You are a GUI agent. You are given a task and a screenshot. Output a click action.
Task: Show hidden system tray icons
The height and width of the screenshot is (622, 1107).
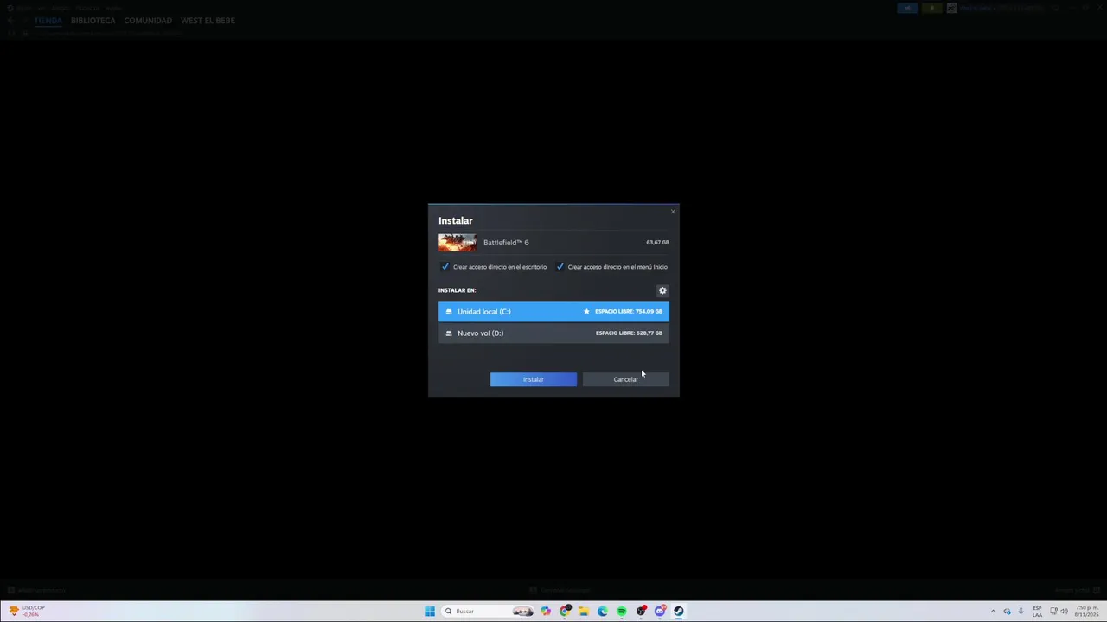click(x=993, y=611)
